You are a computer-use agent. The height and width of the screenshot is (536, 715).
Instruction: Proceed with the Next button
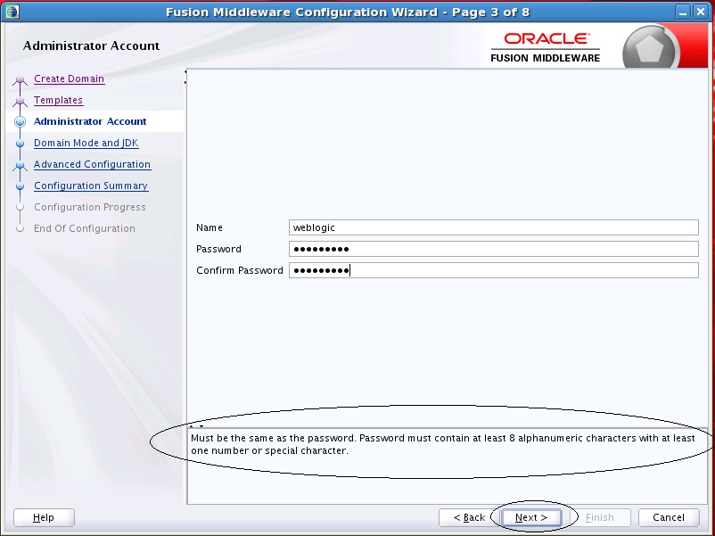(x=531, y=517)
